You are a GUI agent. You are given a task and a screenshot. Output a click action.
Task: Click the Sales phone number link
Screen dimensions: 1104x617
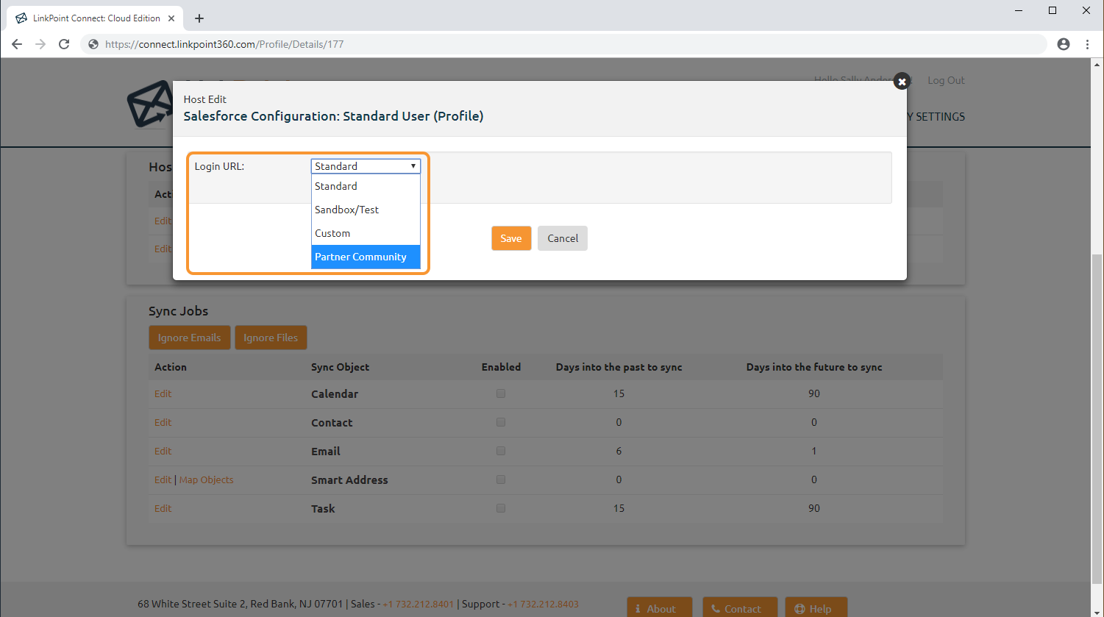pyautogui.click(x=418, y=604)
